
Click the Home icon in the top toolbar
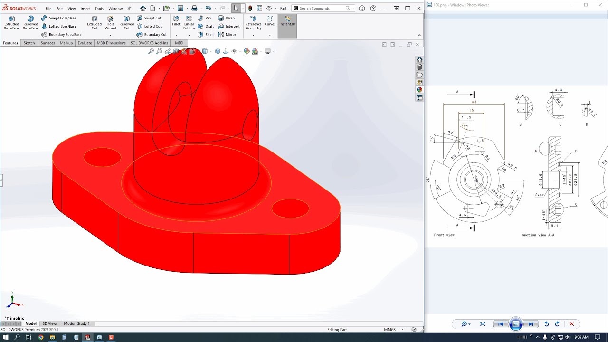click(x=143, y=8)
